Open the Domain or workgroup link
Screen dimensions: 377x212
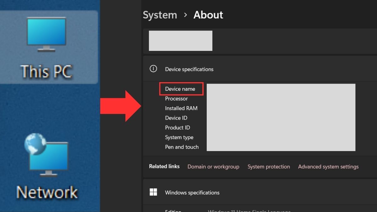pyautogui.click(x=213, y=166)
